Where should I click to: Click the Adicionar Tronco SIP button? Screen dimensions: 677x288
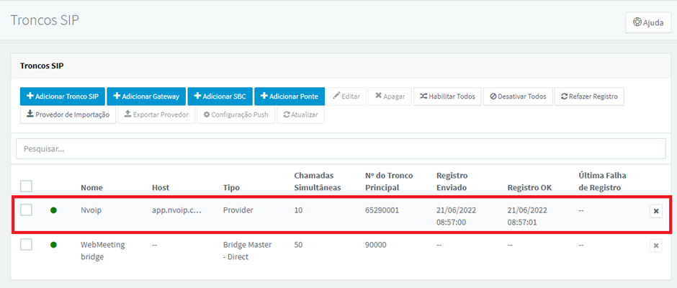62,96
